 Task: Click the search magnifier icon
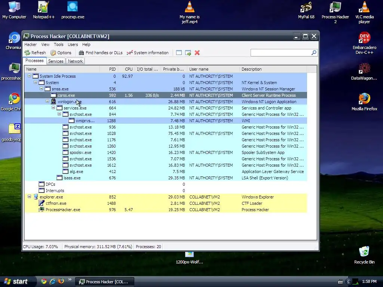[x=314, y=52]
